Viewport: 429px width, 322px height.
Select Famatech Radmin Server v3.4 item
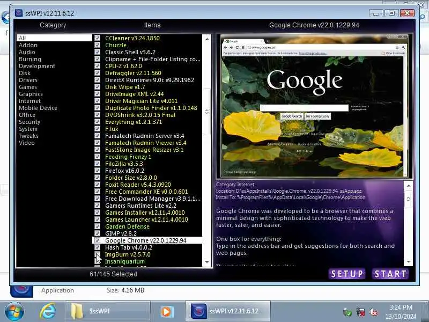tap(144, 136)
